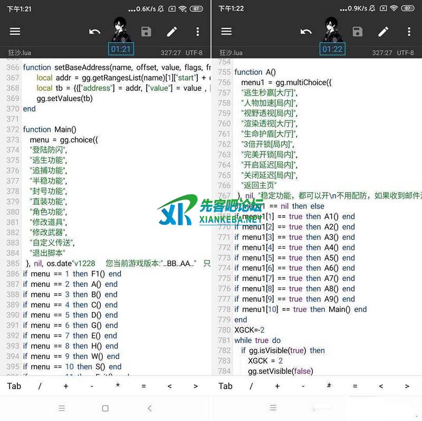Insert asterisk from right shortcut bar
This screenshot has width=422, height=421.
point(329,386)
